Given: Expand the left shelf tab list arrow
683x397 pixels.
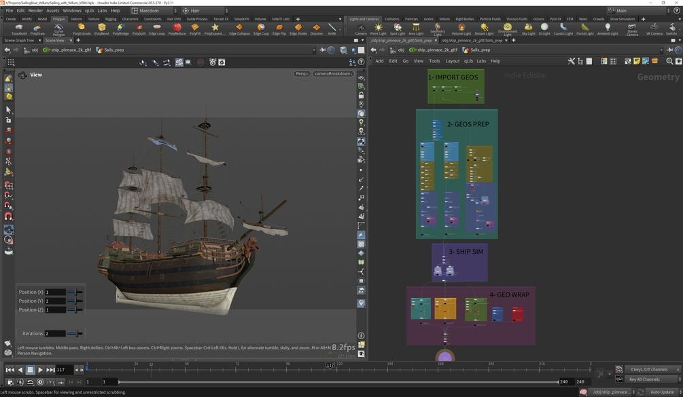Looking at the screenshot, I should (340, 19).
